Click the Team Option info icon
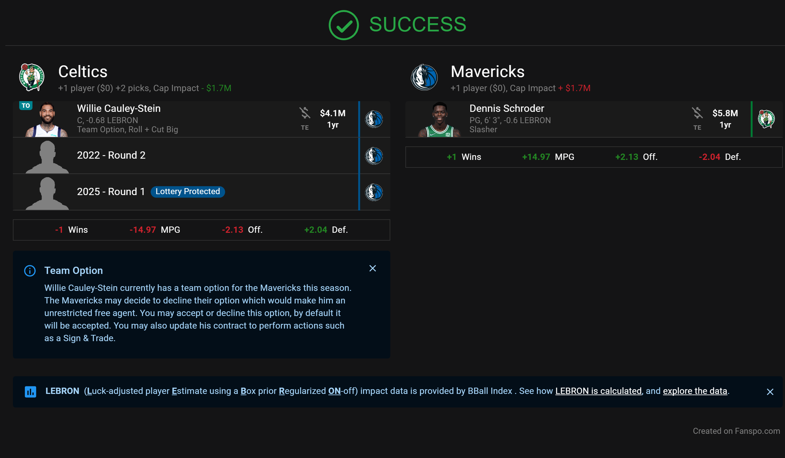 point(30,270)
